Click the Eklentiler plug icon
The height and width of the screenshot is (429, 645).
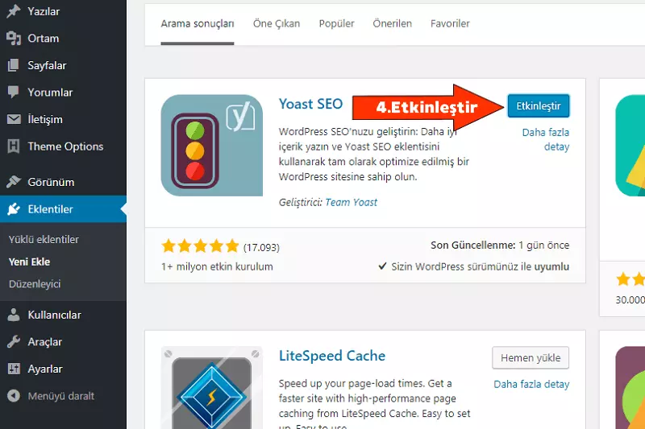[x=13, y=209]
